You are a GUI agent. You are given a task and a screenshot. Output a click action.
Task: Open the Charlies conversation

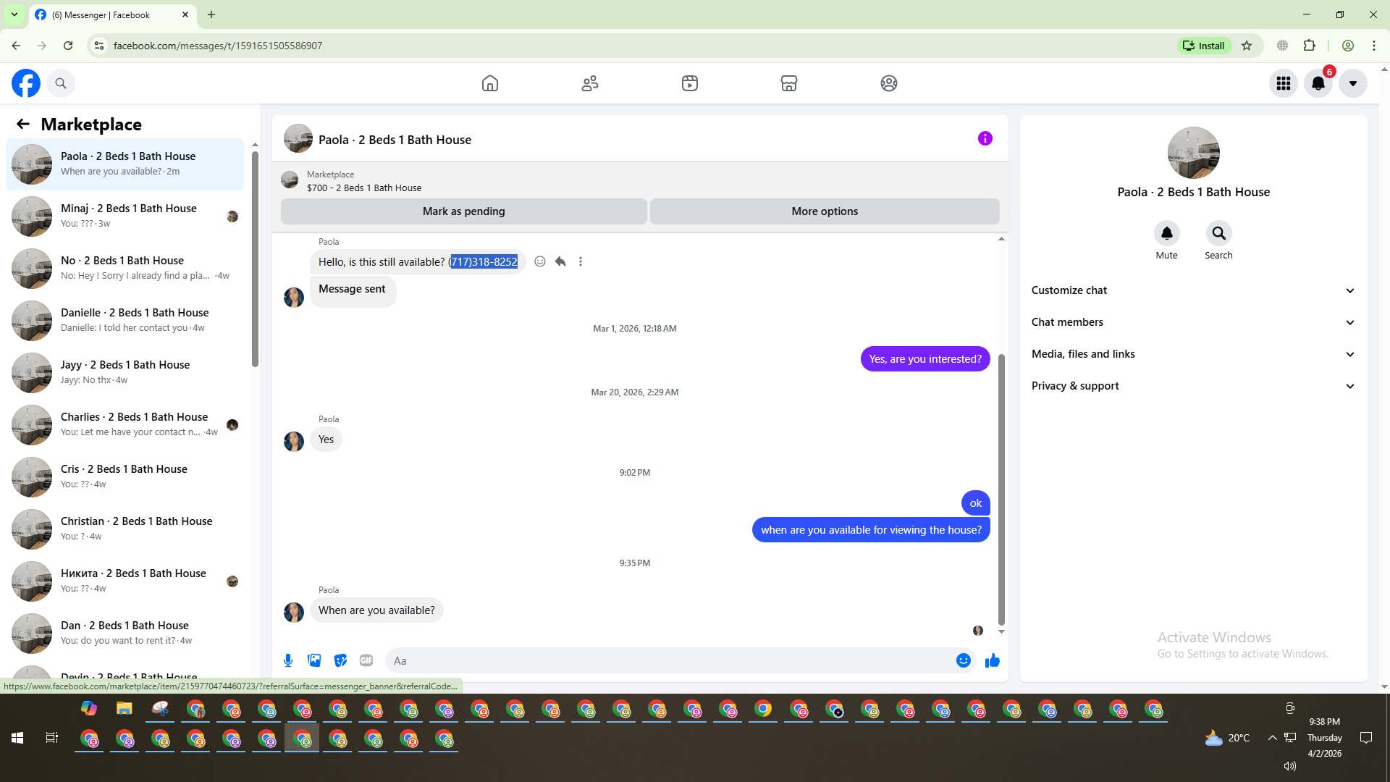pyautogui.click(x=125, y=425)
